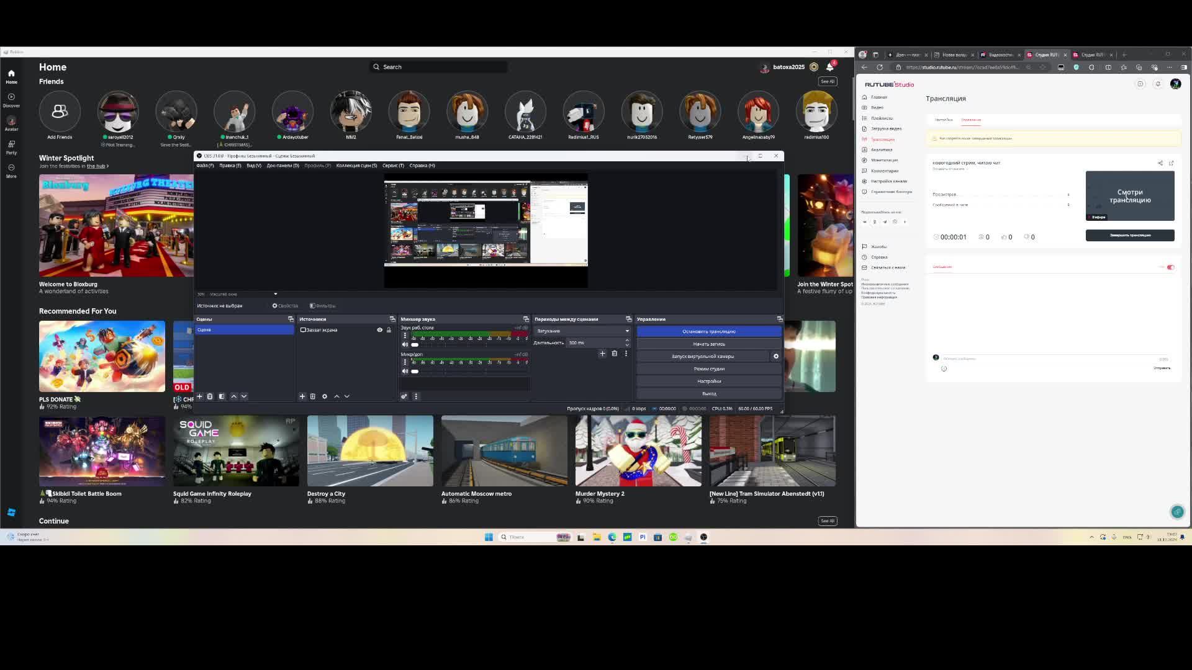Image resolution: width=1192 pixels, height=670 pixels.
Task: Open Сервис menu in OBS
Action: coord(393,166)
